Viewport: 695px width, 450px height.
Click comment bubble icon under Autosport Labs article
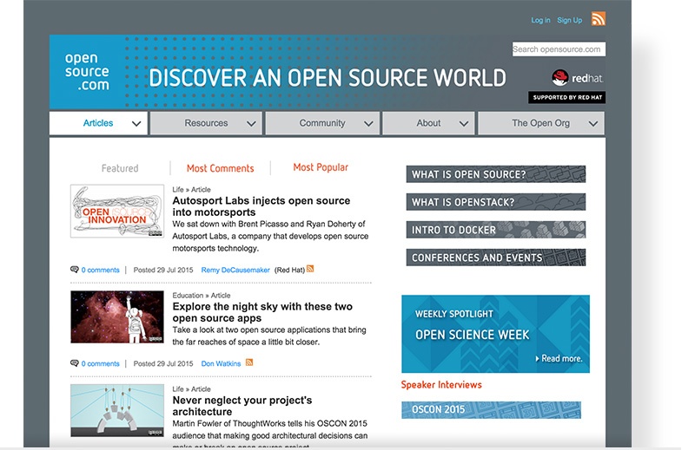tap(75, 270)
